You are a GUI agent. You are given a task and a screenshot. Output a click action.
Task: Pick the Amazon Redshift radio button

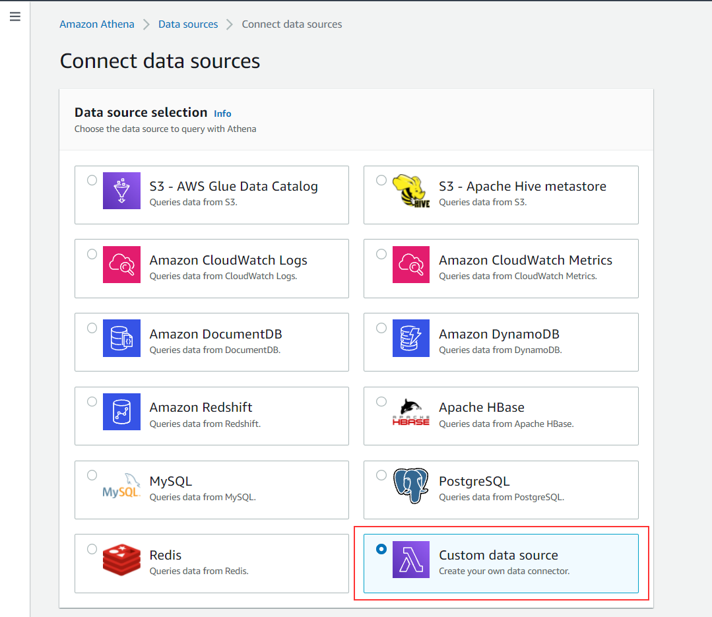(92, 401)
